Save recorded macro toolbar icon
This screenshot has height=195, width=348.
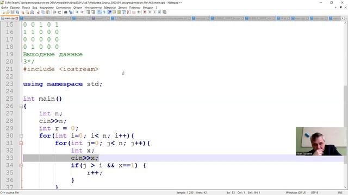(x=164, y=12)
